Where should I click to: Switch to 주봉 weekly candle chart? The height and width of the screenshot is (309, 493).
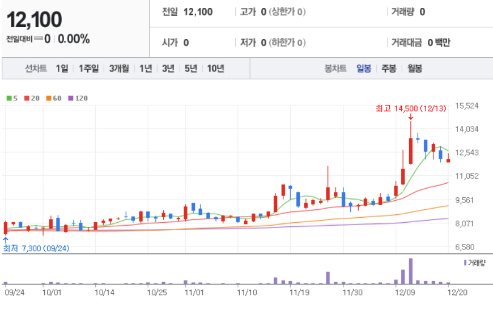389,68
